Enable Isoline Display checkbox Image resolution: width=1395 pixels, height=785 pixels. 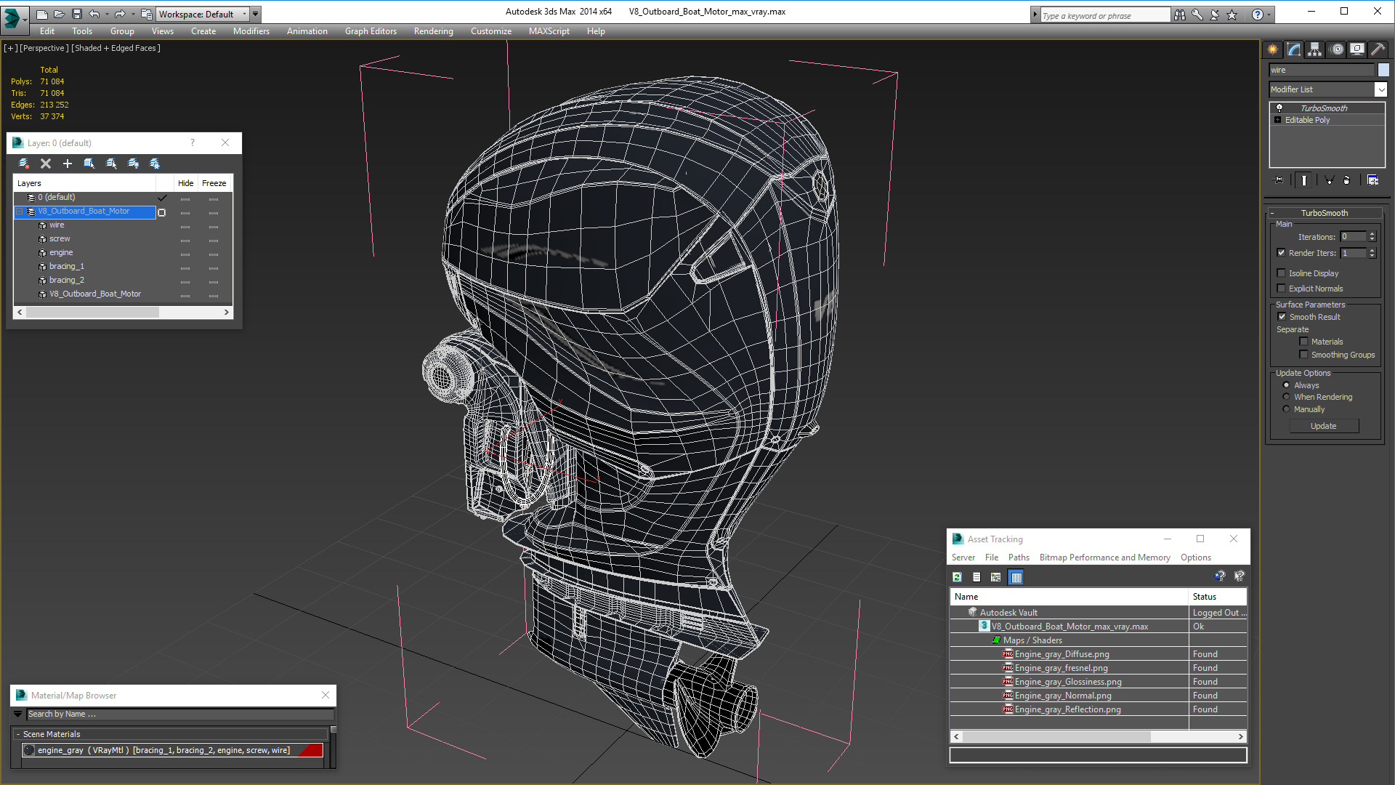pyautogui.click(x=1282, y=273)
